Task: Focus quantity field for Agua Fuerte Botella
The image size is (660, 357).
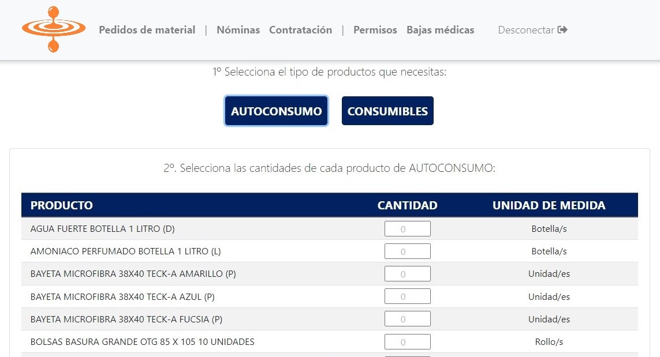Action: point(408,229)
